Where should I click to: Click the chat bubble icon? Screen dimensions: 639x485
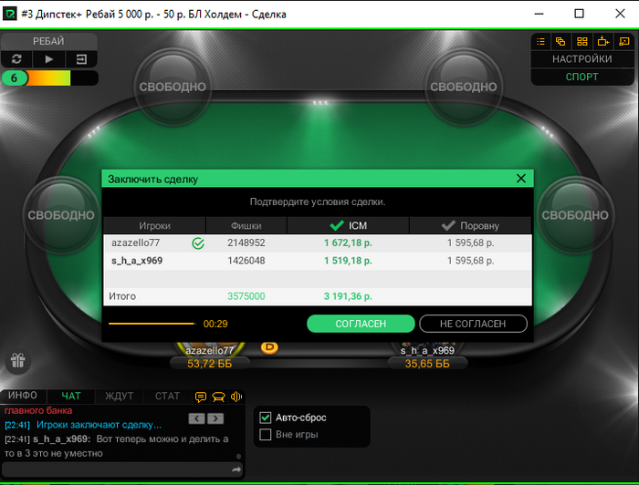(201, 397)
